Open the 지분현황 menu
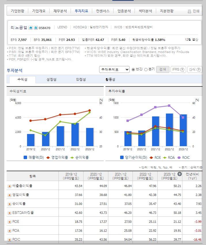 point(167,11)
